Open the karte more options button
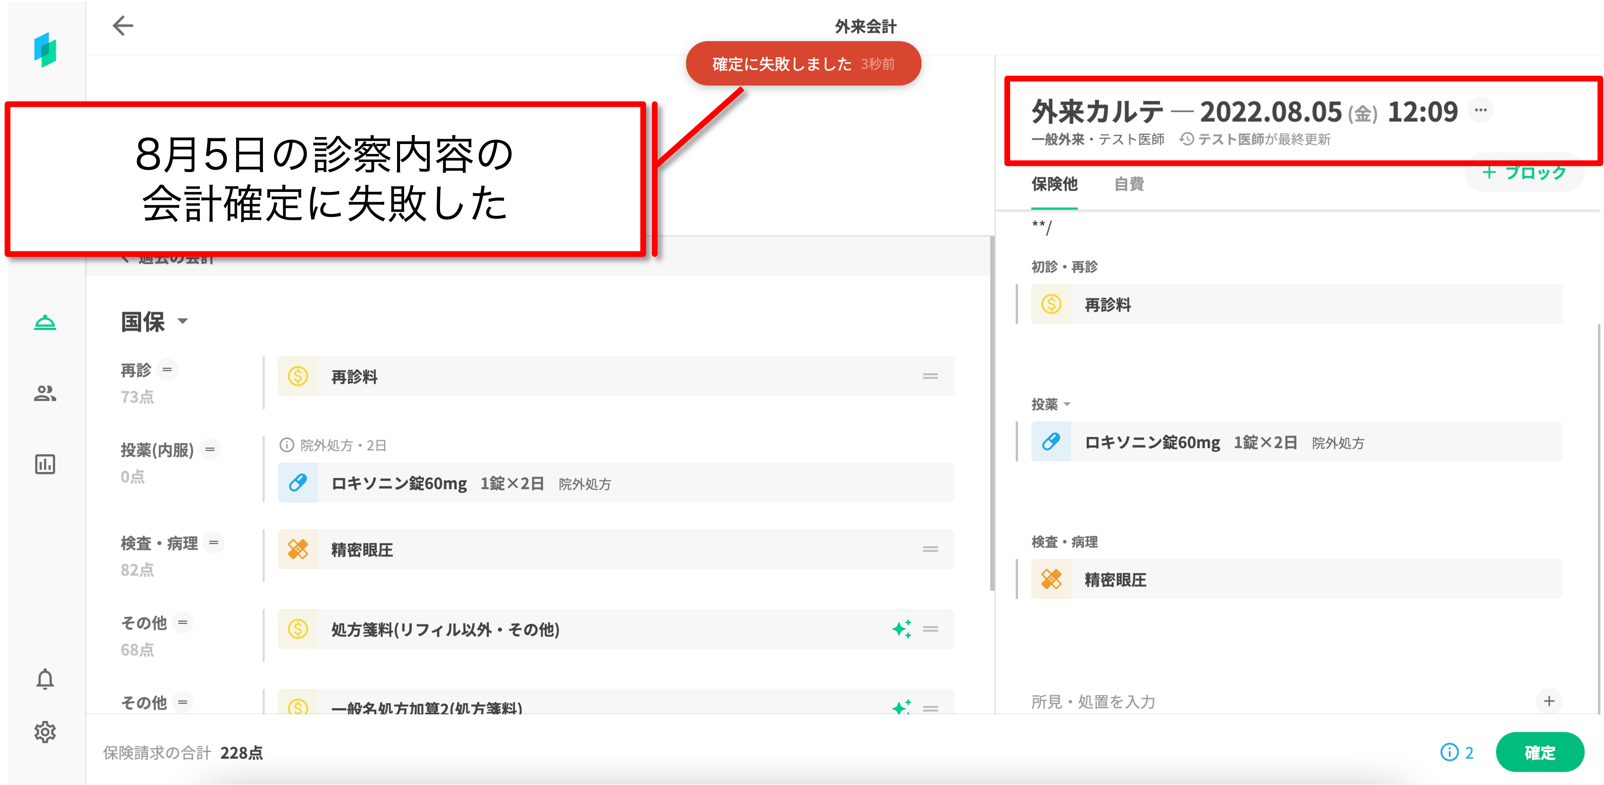Screen dimensions: 1604x785 tap(1481, 110)
